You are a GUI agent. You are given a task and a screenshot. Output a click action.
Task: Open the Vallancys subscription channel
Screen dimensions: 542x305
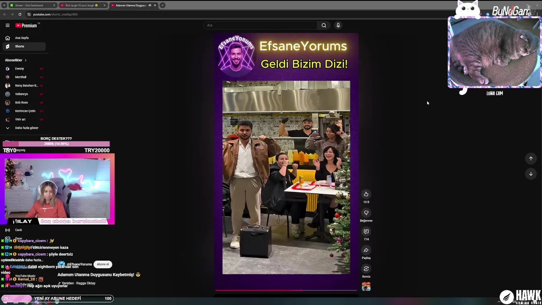pyautogui.click(x=24, y=94)
